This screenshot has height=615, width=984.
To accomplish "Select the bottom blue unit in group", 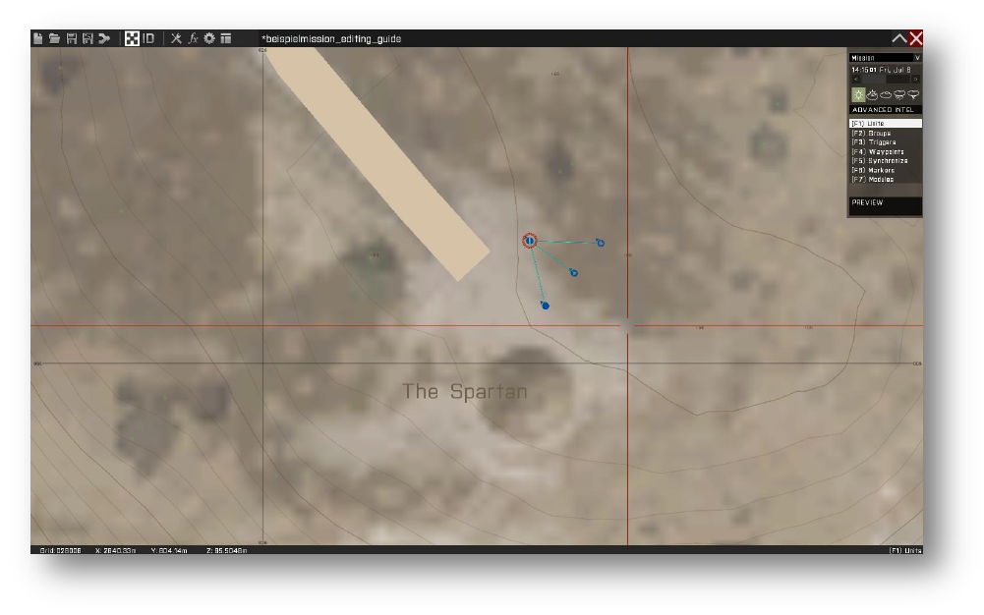I will pyautogui.click(x=546, y=306).
